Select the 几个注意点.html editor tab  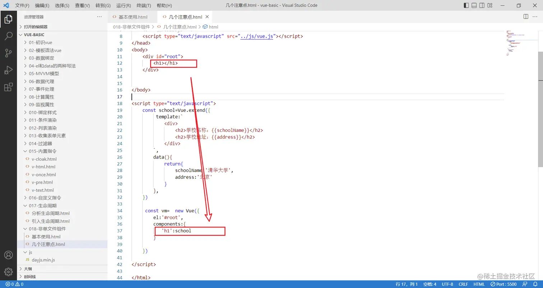point(185,17)
